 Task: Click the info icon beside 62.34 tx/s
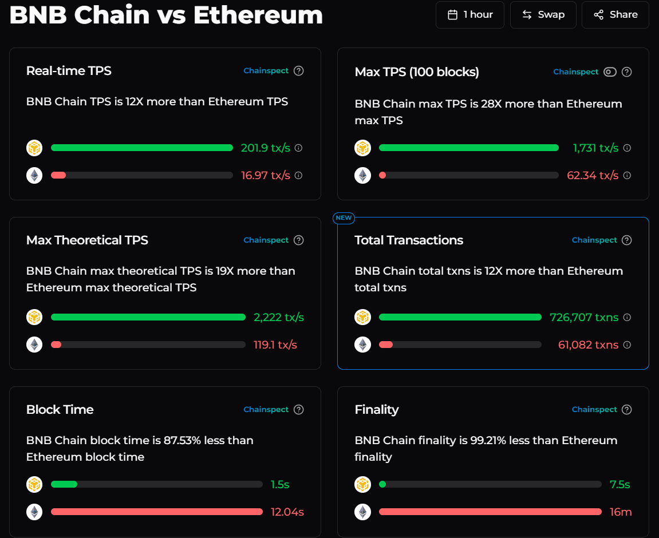(x=627, y=175)
